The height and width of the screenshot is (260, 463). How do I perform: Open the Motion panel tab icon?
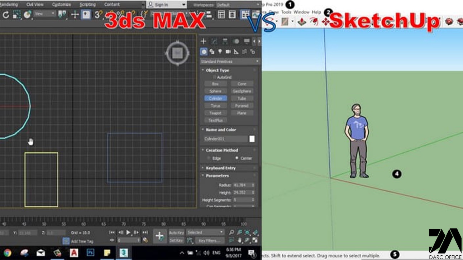236,41
